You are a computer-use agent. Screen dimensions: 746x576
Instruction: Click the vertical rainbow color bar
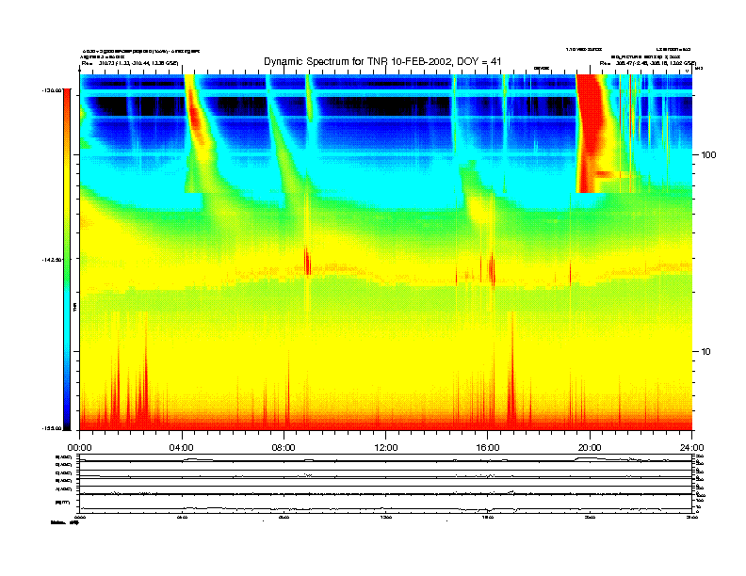pos(68,259)
